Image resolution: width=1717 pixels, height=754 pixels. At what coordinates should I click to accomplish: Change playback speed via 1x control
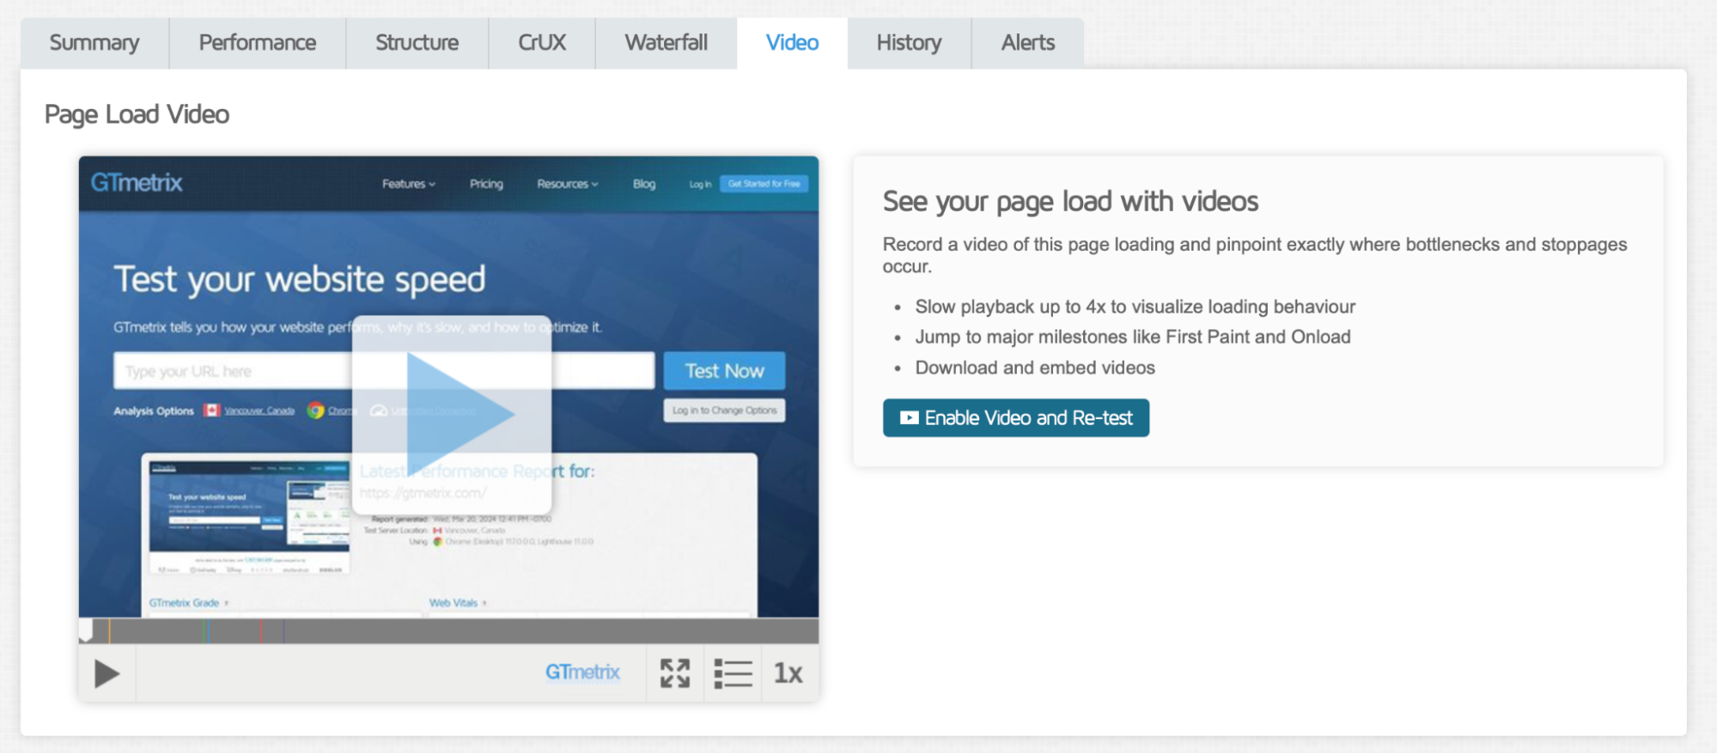[x=788, y=673]
